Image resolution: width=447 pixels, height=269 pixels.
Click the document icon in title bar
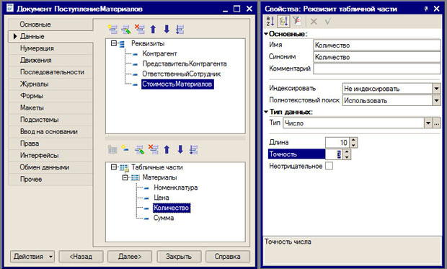pyautogui.click(x=9, y=8)
